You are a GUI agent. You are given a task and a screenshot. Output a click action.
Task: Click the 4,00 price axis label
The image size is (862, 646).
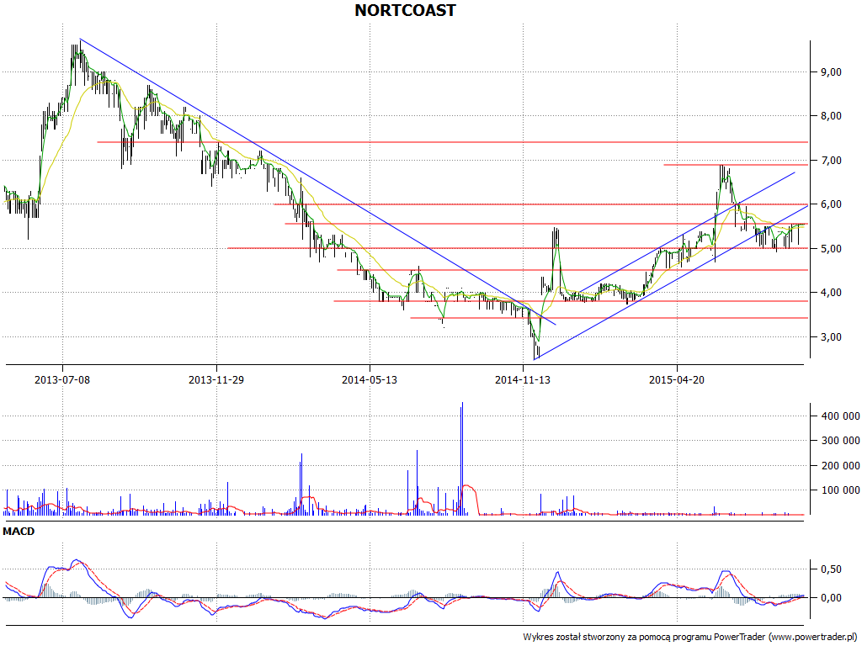[x=831, y=293]
